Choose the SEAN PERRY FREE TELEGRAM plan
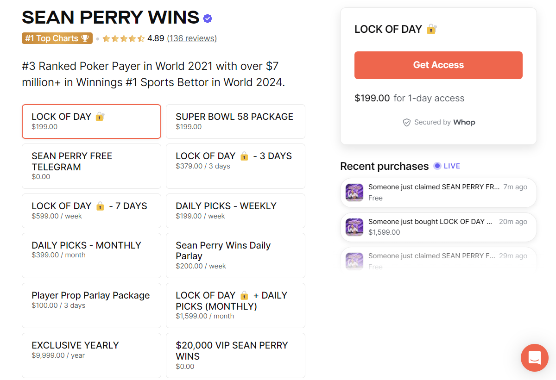Viewport: 556px width, 380px height. click(91, 166)
